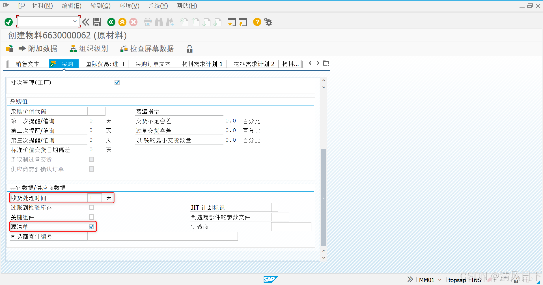This screenshot has width=543, height=285.
Task: Uncheck the 源清单 checkbox
Action: point(91,226)
